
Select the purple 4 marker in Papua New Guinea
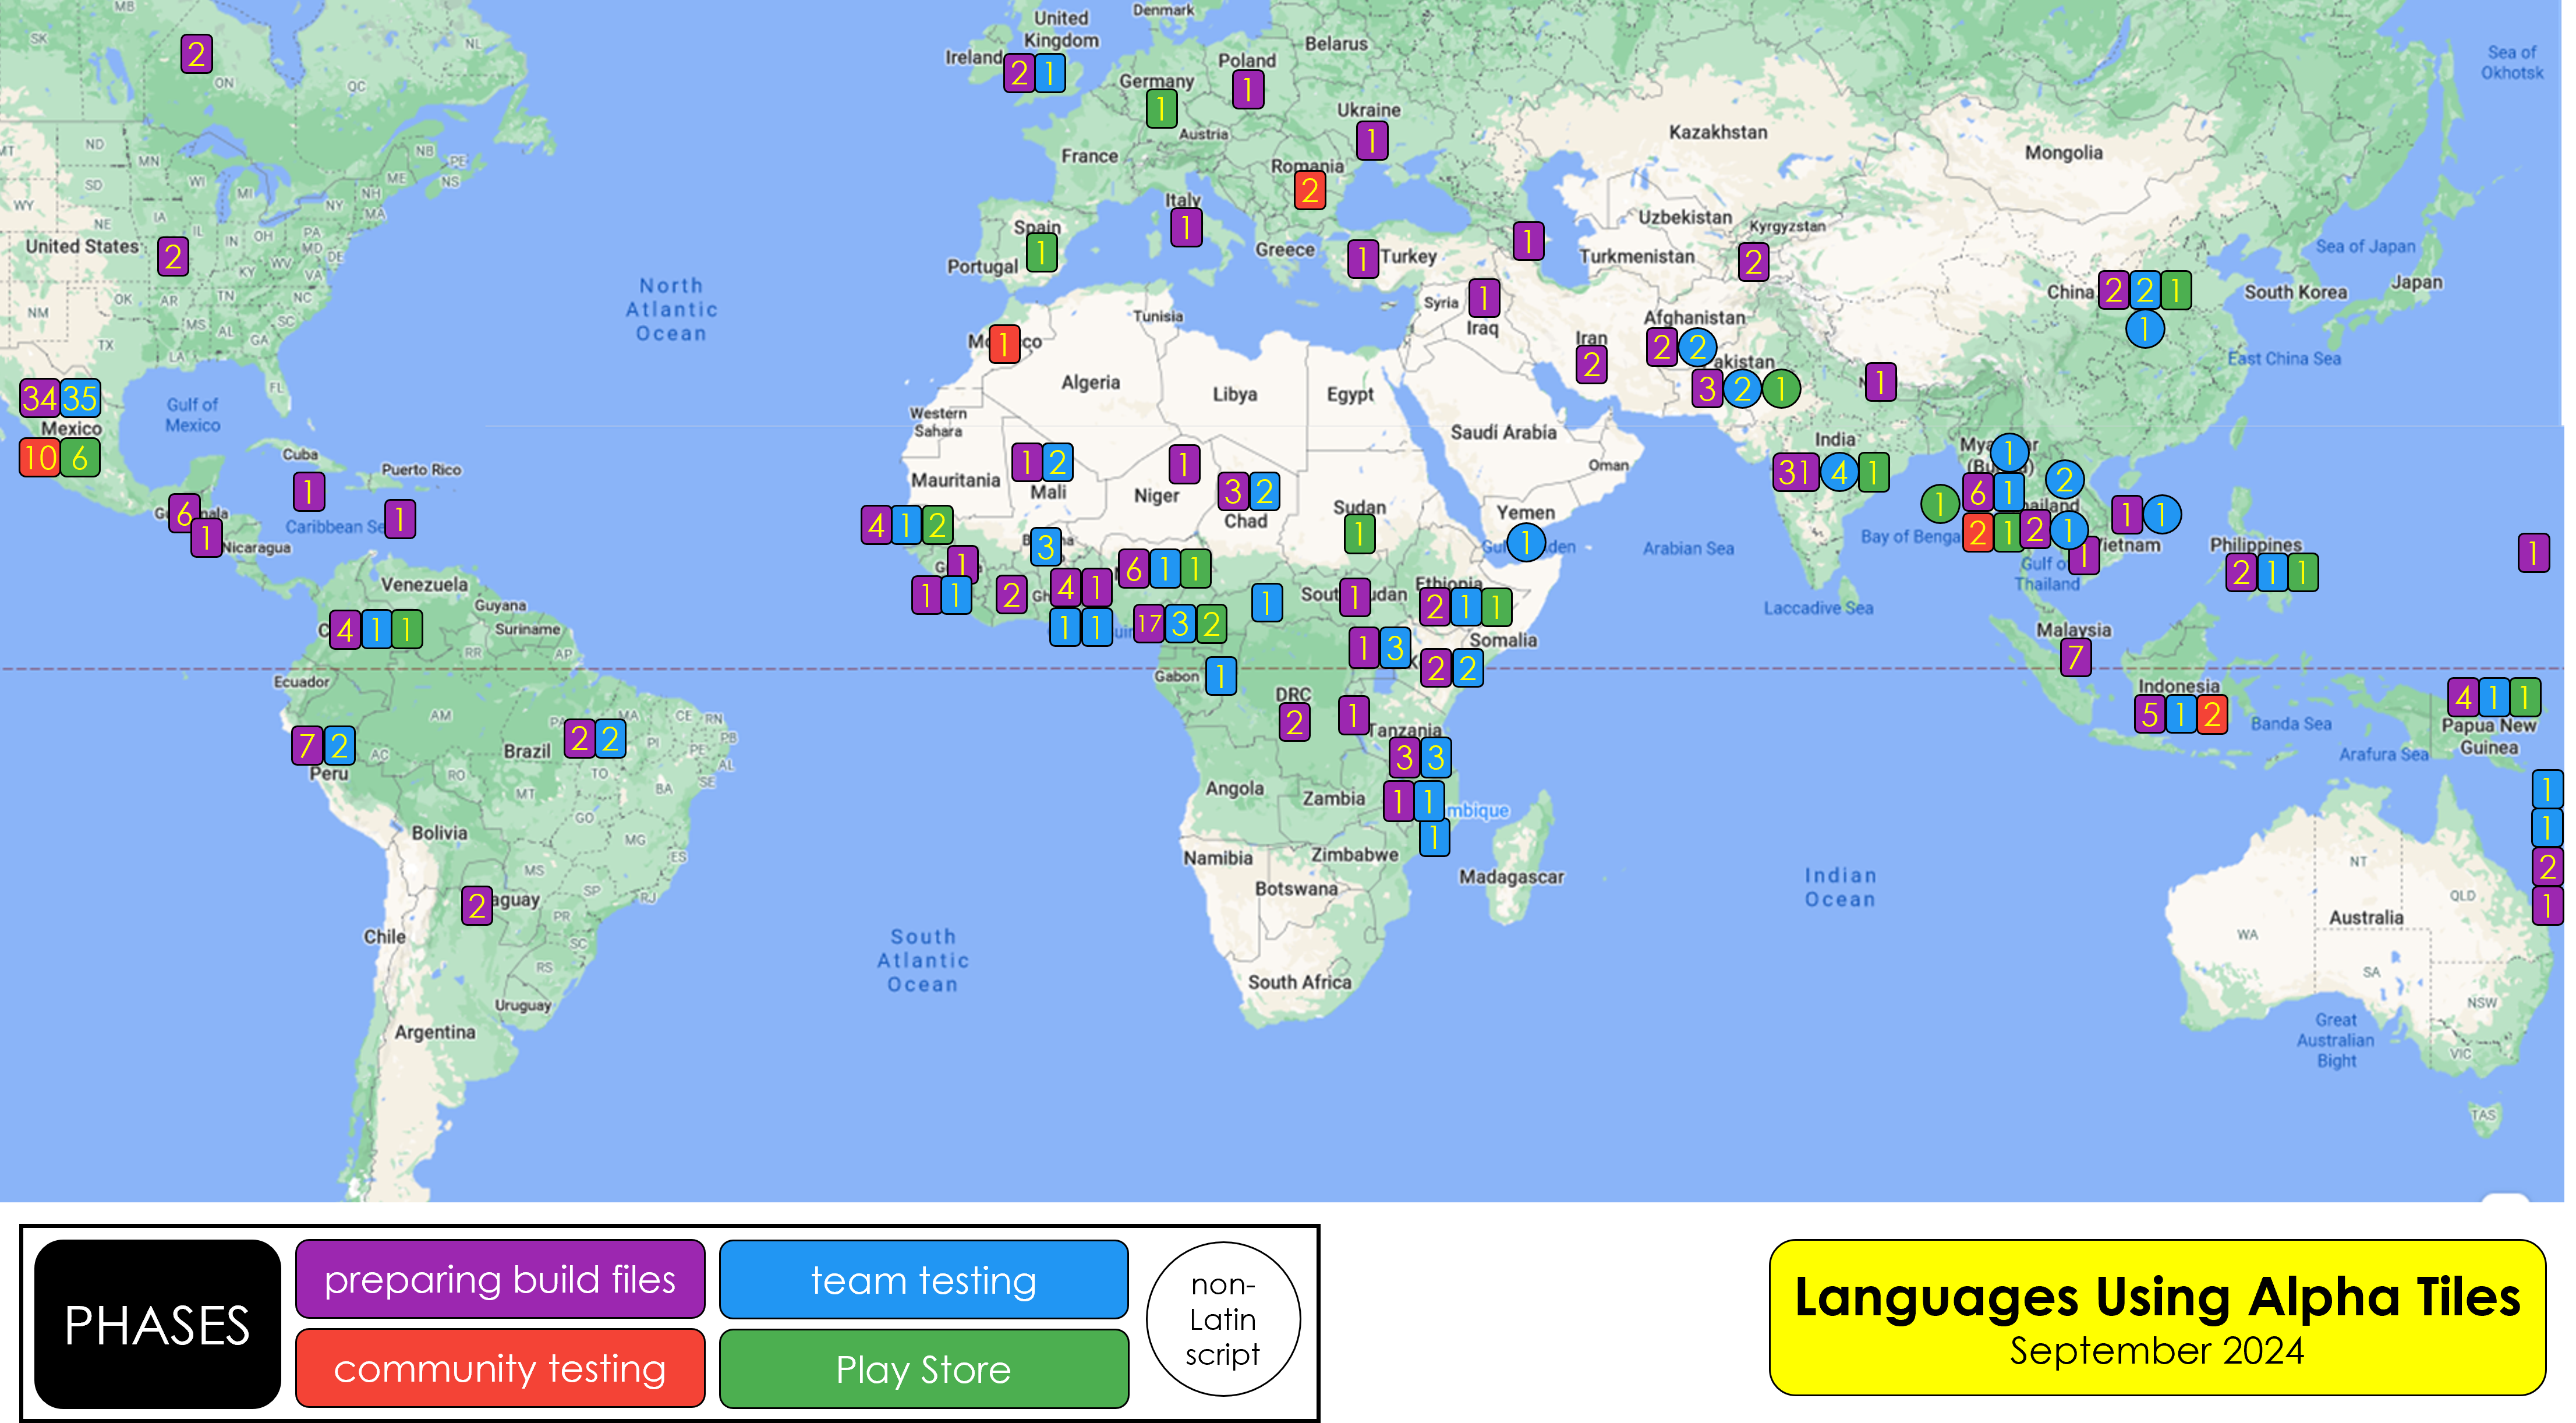click(2464, 697)
